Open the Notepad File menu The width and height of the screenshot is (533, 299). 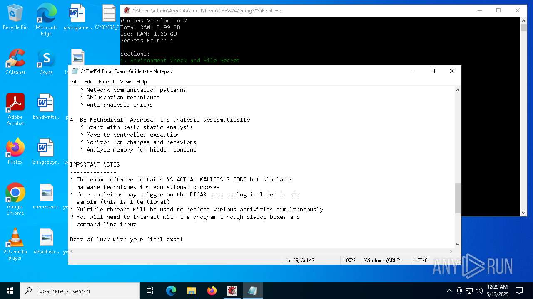coord(75,82)
